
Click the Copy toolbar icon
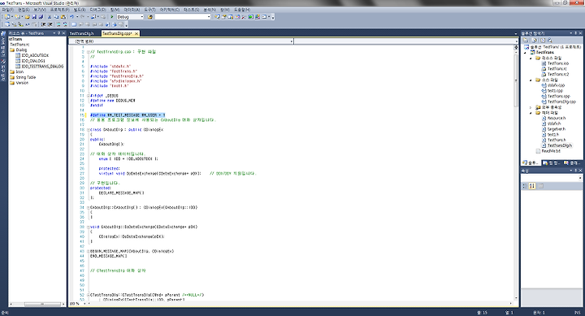click(x=56, y=17)
